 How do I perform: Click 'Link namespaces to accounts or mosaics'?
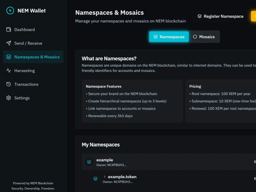click(x=121, y=108)
